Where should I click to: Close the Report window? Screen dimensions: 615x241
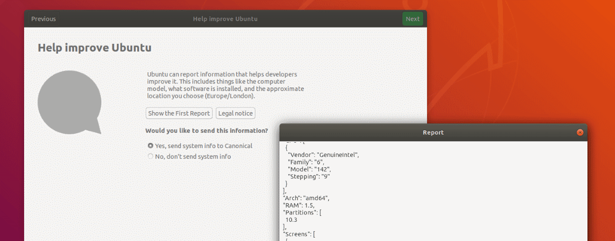[x=580, y=132]
